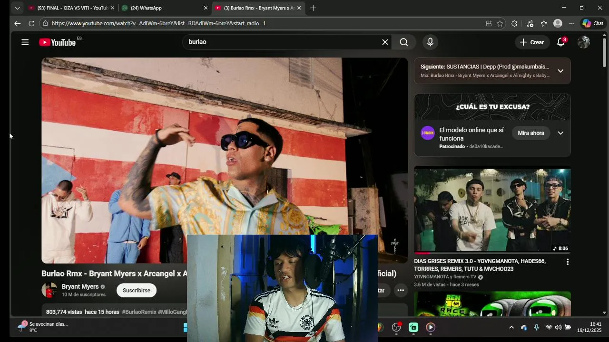Open the video more actions three-dot button
The width and height of the screenshot is (609, 342).
pyautogui.click(x=401, y=290)
